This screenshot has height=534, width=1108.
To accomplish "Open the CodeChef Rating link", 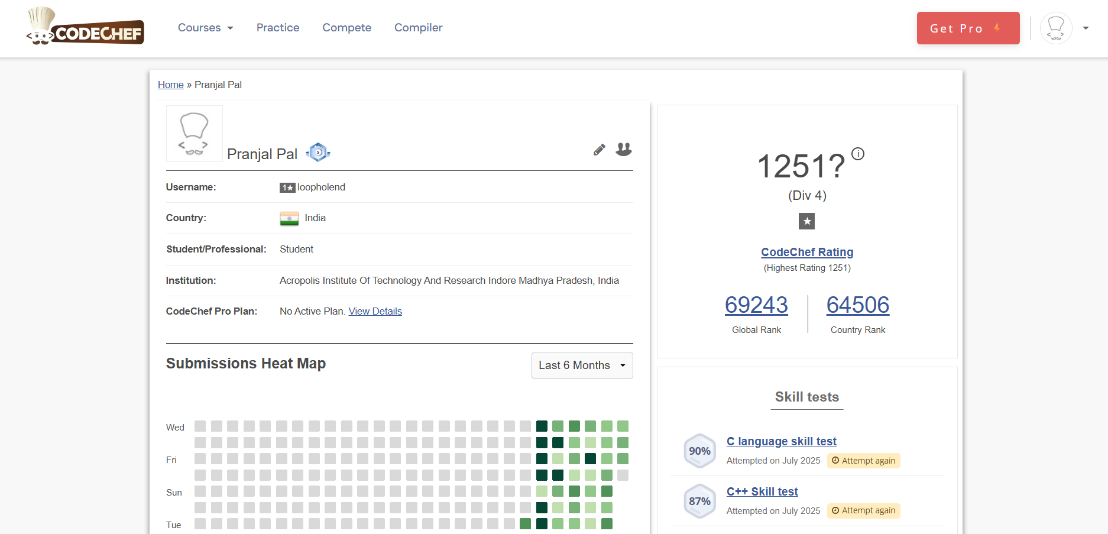I will tap(807, 252).
